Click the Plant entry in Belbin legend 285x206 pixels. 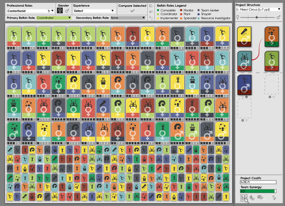tap(185, 14)
